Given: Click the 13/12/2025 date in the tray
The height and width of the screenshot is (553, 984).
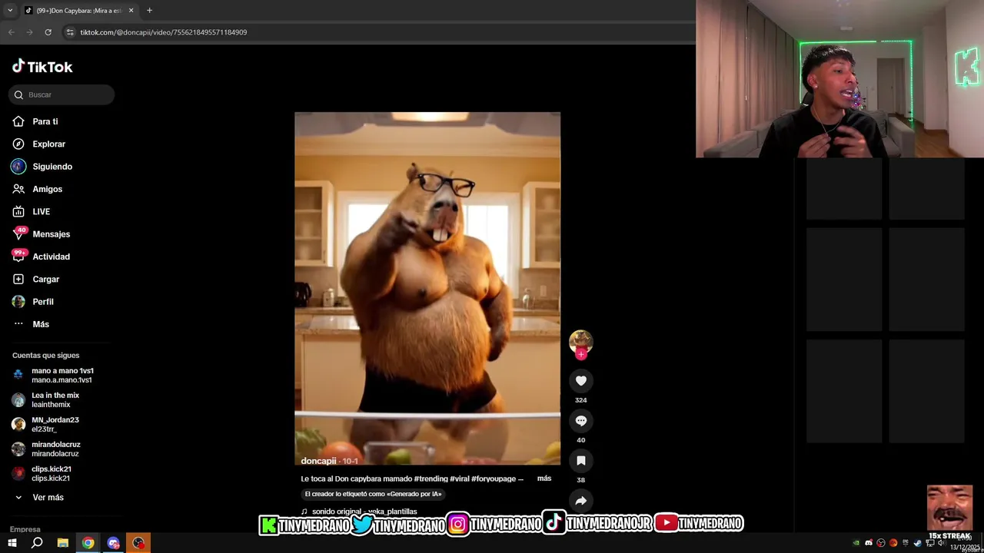Looking at the screenshot, I should (965, 547).
